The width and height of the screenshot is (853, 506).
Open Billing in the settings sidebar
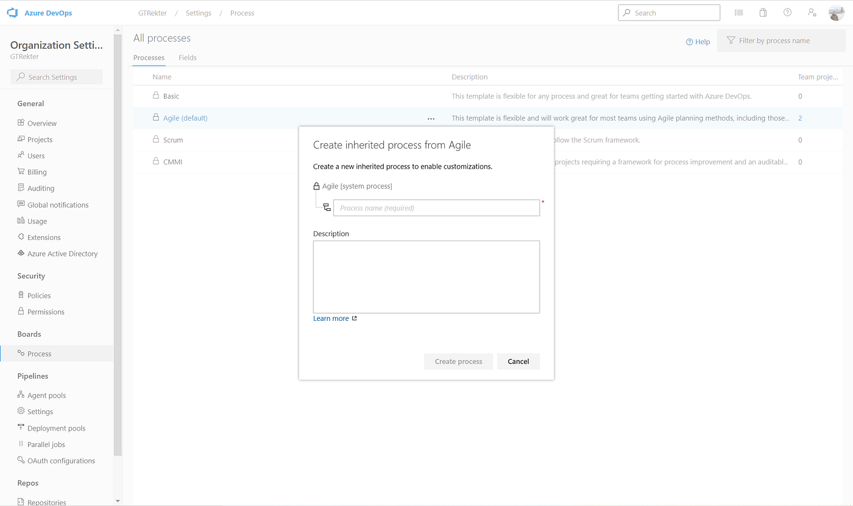click(37, 172)
